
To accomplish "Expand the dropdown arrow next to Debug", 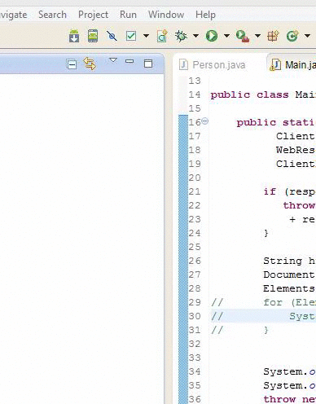I will coord(195,36).
